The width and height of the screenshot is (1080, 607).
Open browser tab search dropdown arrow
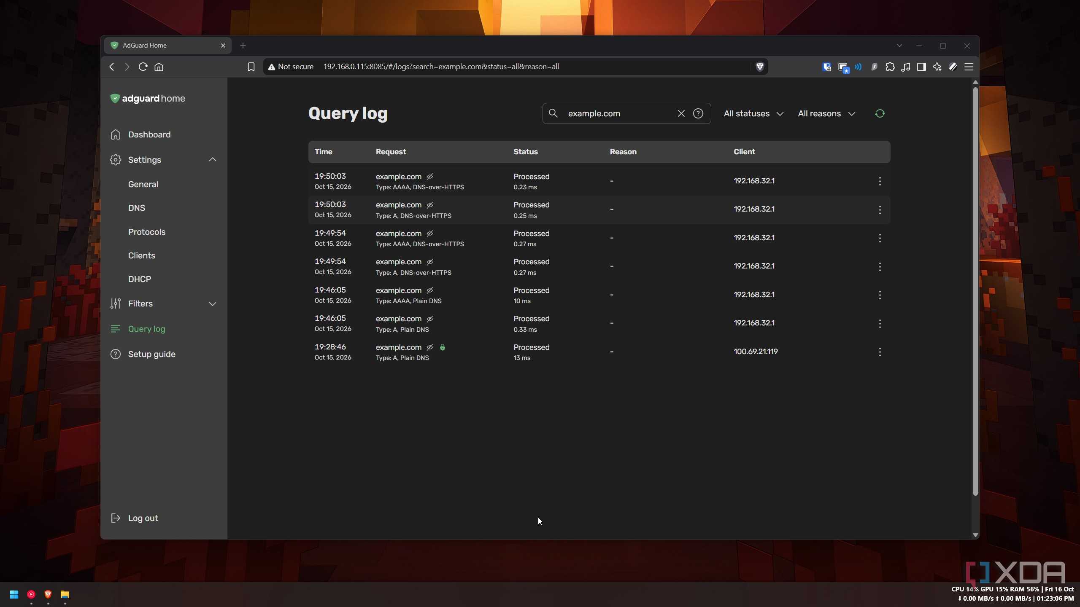tap(899, 46)
